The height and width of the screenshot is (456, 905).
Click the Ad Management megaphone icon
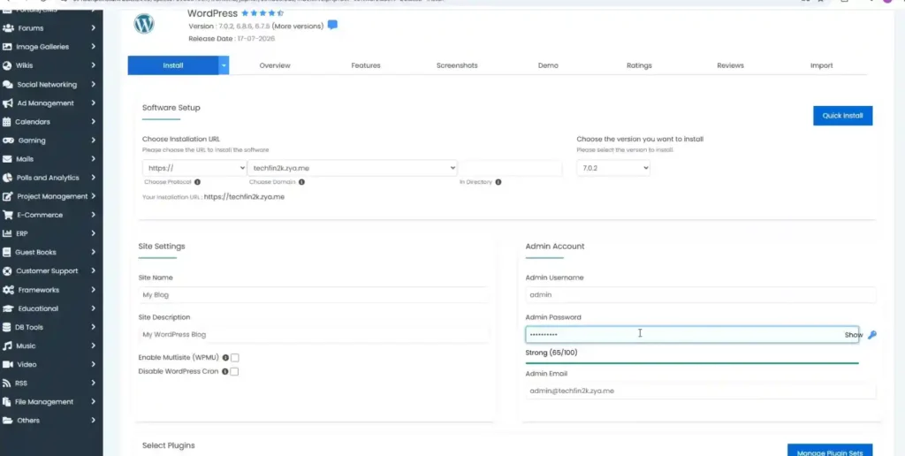(7, 103)
